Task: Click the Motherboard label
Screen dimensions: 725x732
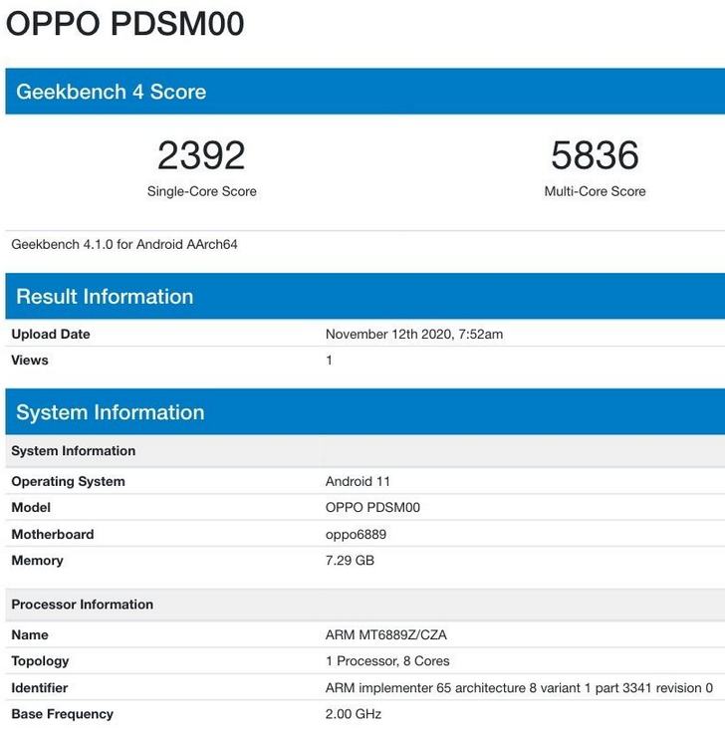Action: click(x=53, y=534)
